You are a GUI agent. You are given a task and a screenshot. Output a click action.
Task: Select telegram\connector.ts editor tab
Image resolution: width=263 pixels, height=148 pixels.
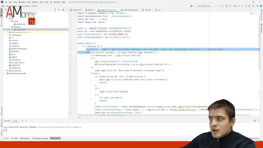(108, 10)
